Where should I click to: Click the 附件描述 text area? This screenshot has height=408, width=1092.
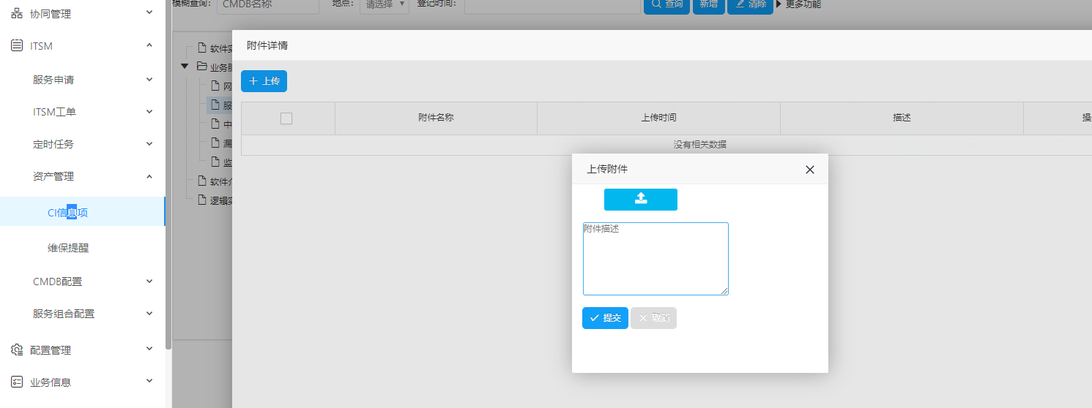click(x=655, y=259)
